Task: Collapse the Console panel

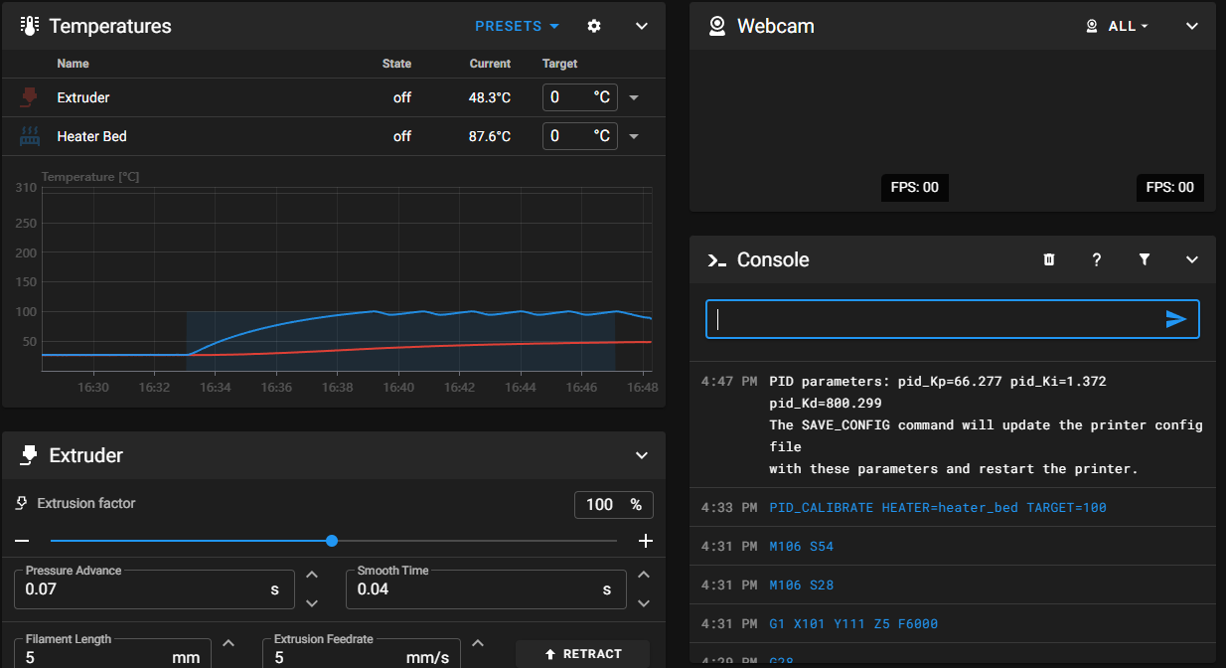Action: tap(1192, 259)
